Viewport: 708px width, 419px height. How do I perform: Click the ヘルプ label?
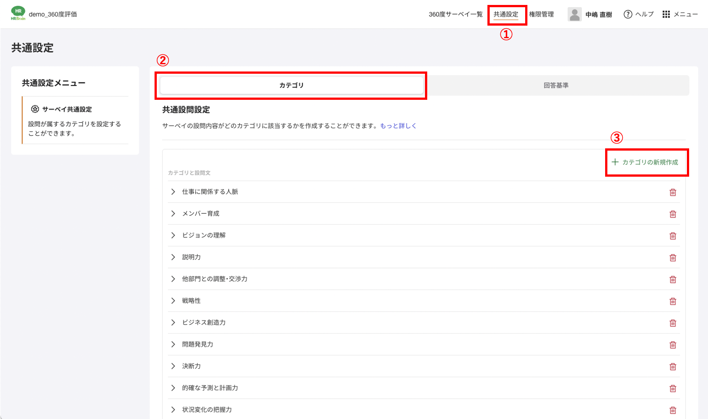644,14
